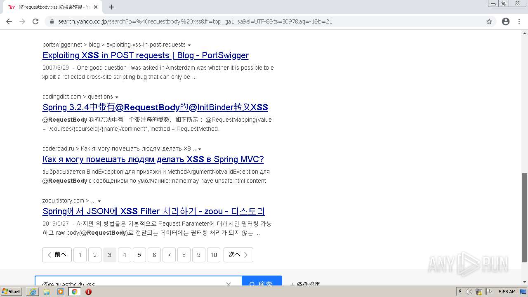The width and height of the screenshot is (528, 297).
Task: Jump to results page 1
Action: tap(80, 255)
